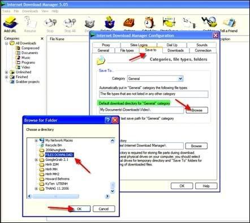
Task: Open the Grabber toolbar icon
Action: pyautogui.click(x=209, y=23)
